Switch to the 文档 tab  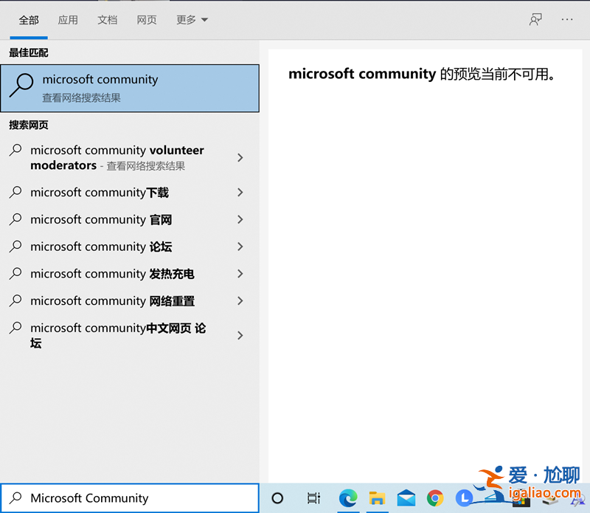107,20
